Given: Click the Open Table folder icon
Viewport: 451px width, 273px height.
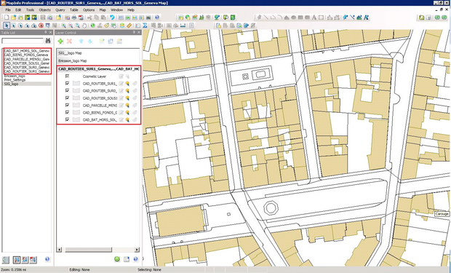Looking at the screenshot, I should 13,17.
